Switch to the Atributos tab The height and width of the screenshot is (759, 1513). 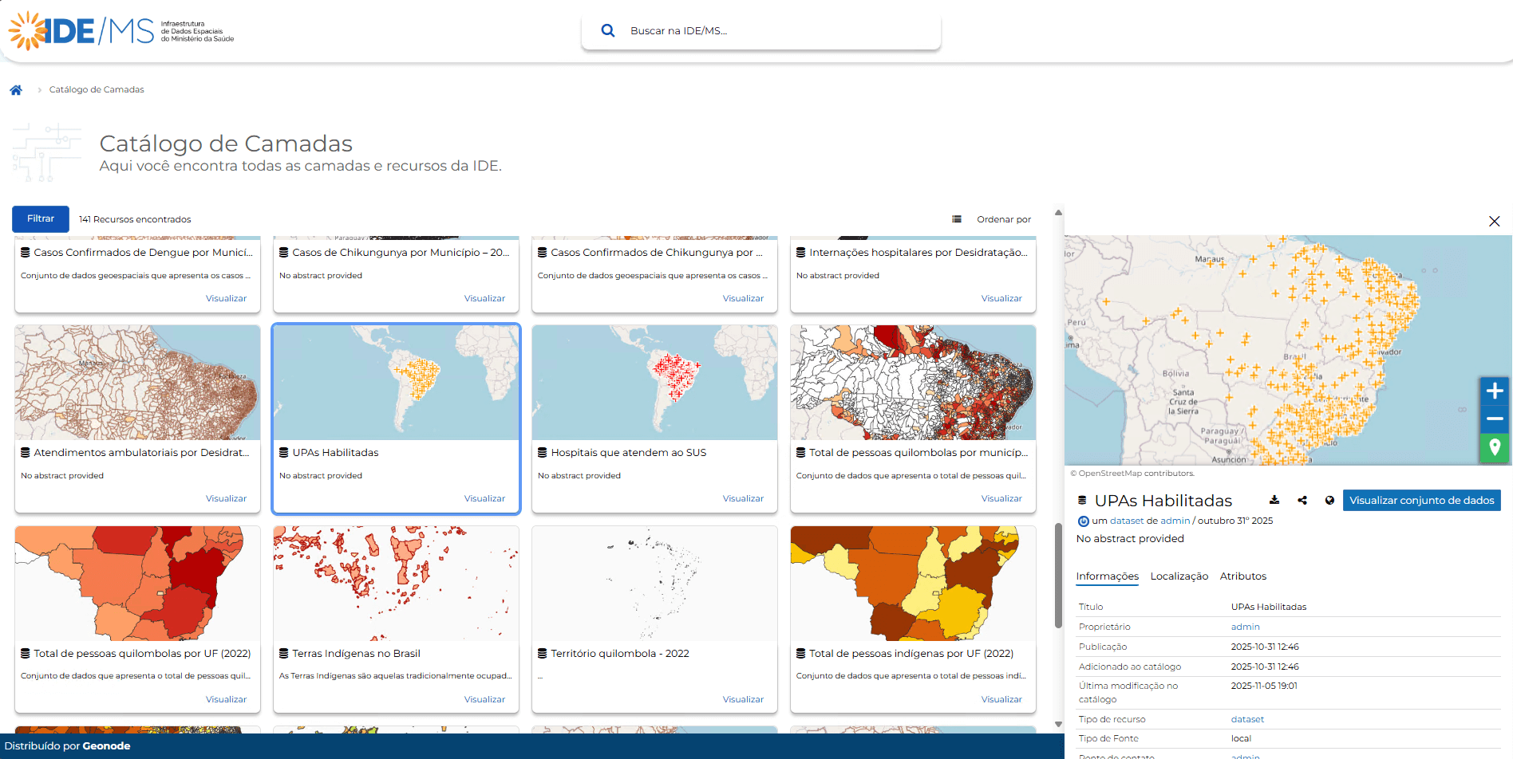click(1242, 576)
